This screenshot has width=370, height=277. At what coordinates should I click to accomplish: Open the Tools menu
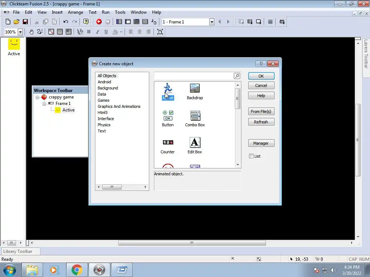pyautogui.click(x=120, y=12)
